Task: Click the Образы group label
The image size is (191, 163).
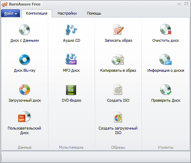Action: coord(118,147)
